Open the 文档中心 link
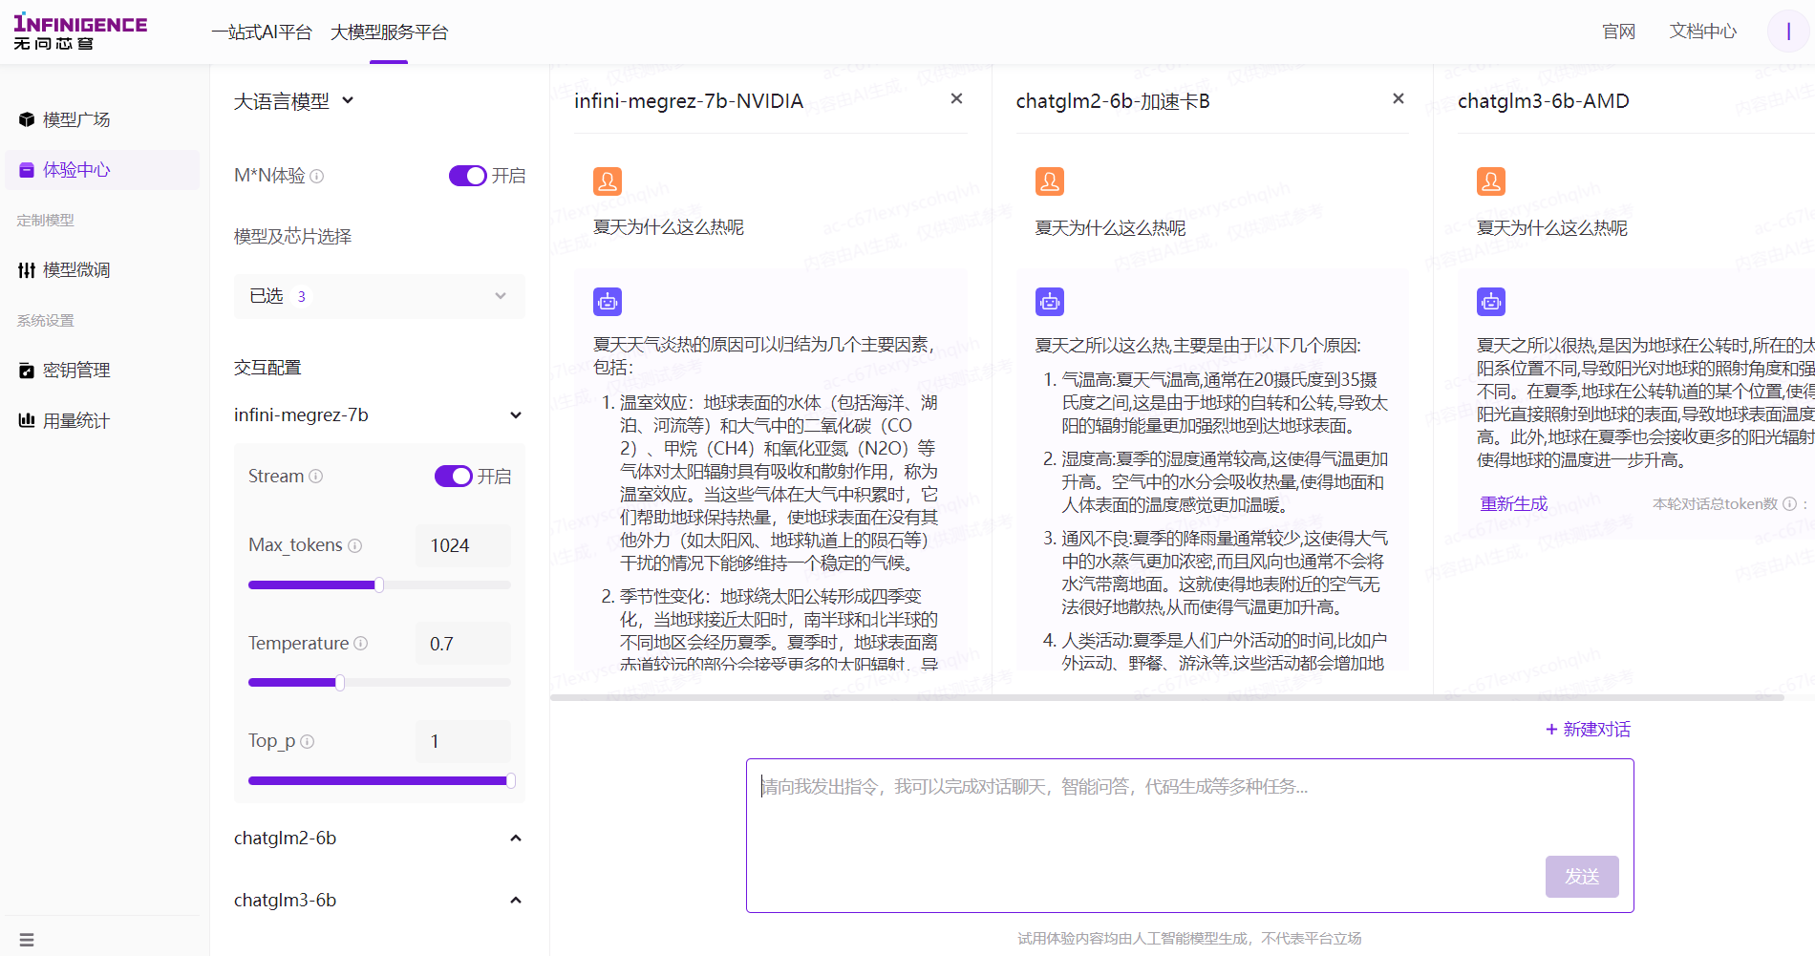The image size is (1815, 956). click(x=1703, y=32)
